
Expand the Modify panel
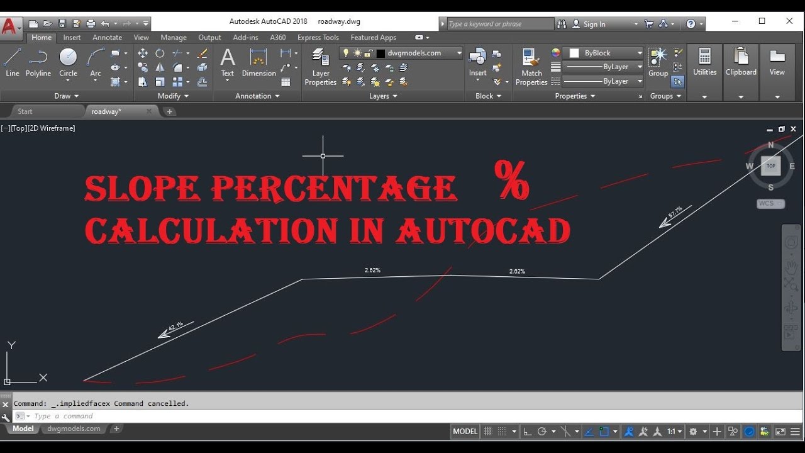coord(174,96)
